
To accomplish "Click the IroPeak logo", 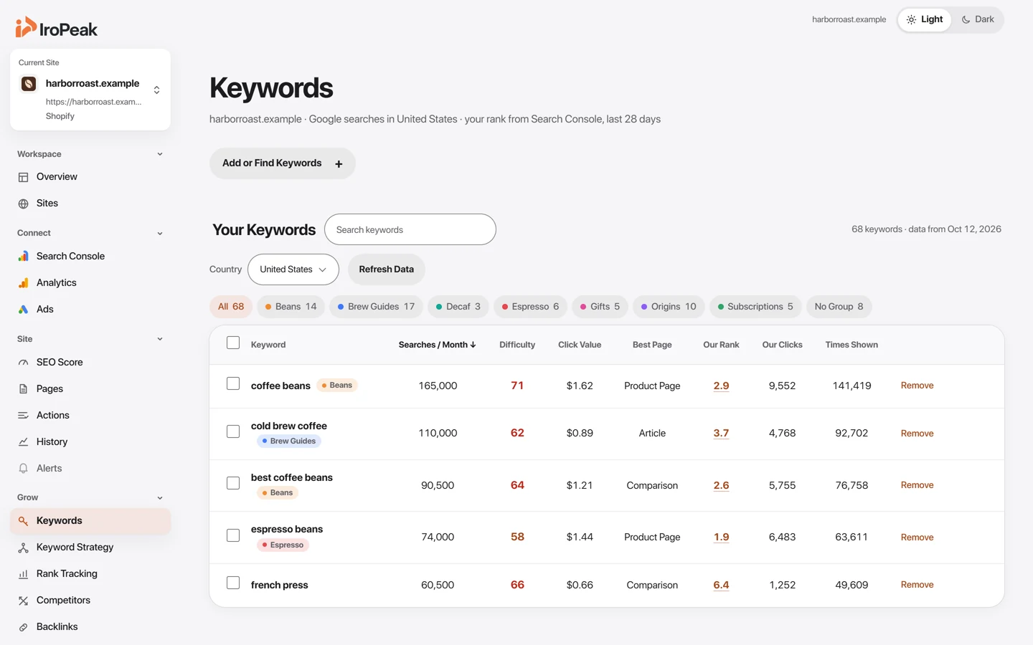I will 56,28.
